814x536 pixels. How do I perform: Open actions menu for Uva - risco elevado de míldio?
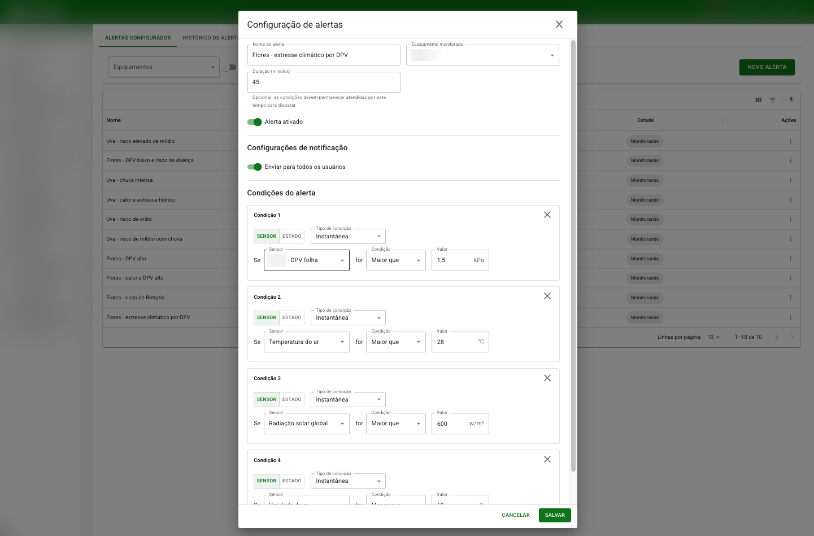tap(790, 141)
